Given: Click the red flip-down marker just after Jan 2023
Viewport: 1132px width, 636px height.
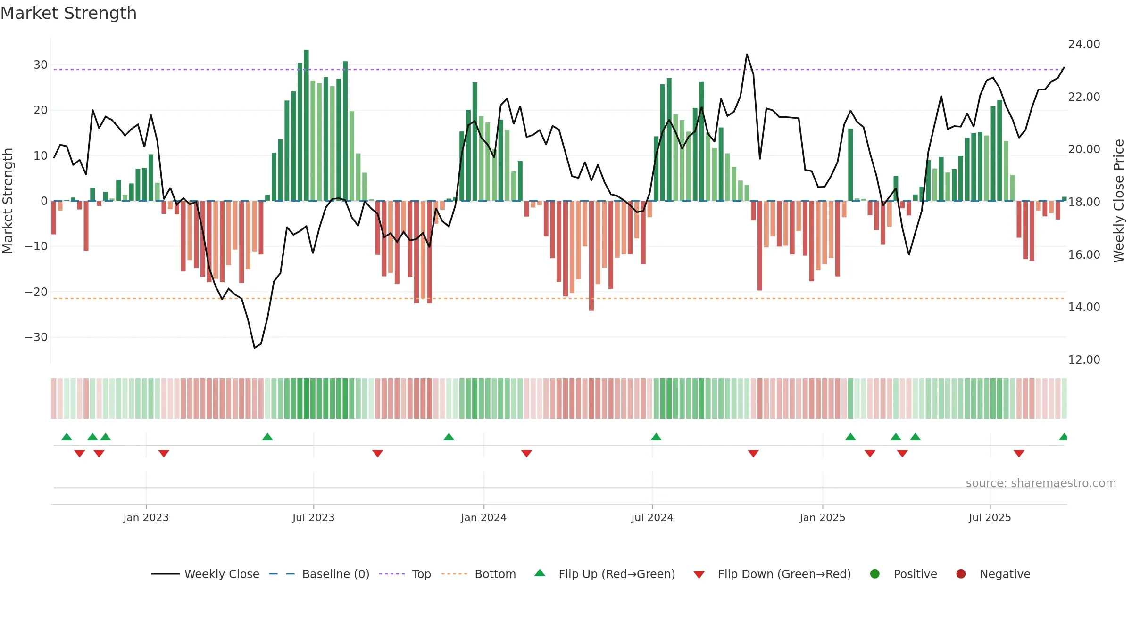Looking at the screenshot, I should [x=164, y=454].
